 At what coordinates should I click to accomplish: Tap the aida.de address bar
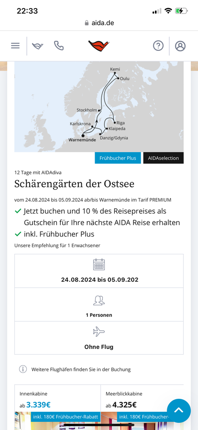[x=99, y=23]
